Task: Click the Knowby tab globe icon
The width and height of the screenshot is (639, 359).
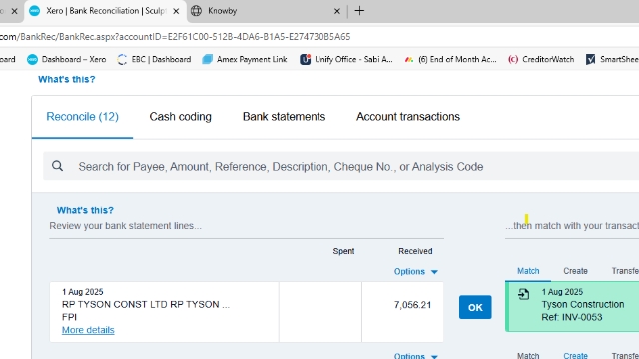Action: [x=196, y=11]
